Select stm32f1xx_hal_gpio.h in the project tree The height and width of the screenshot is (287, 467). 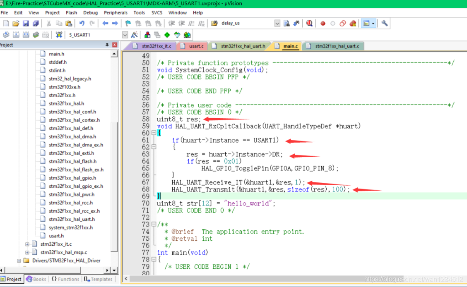pos(72,178)
